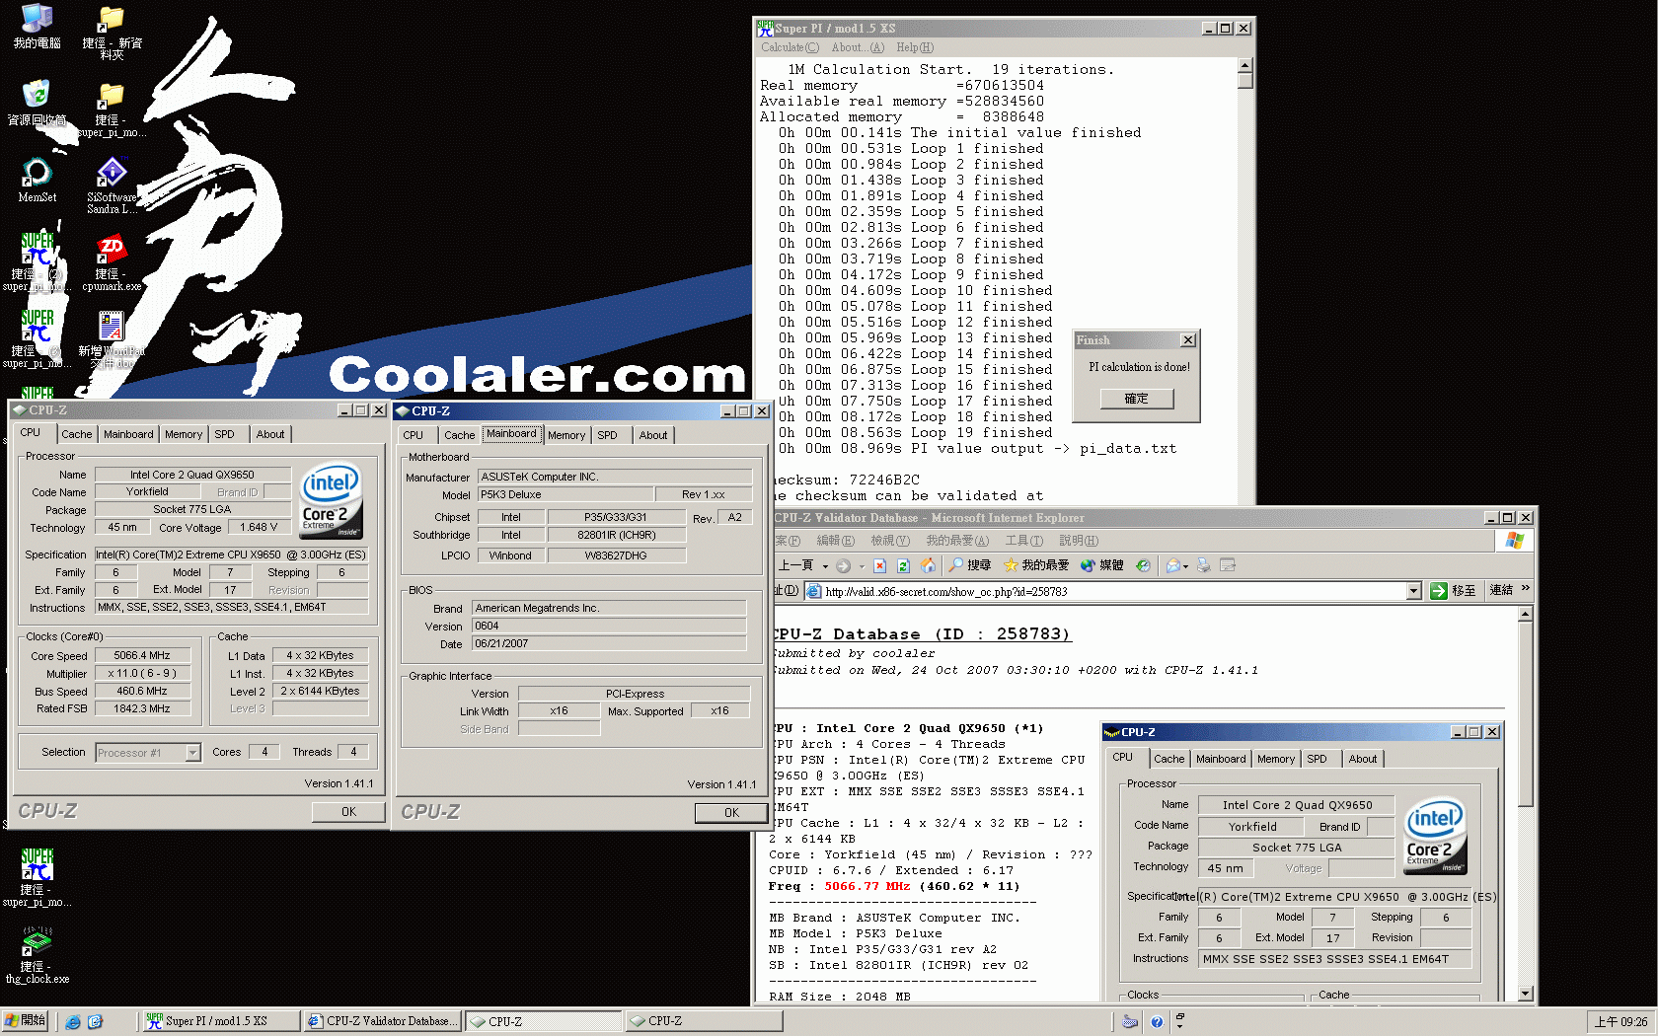Screen dimensions: 1658x1036
Task: Open IE 說明(H) menu
Action: 1078,541
